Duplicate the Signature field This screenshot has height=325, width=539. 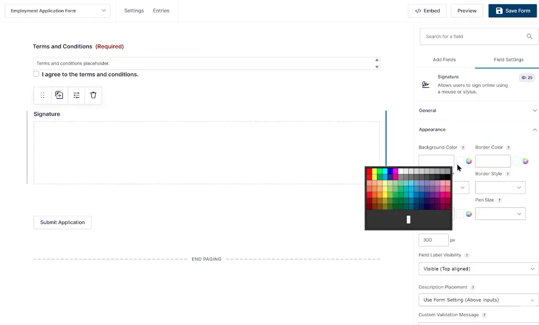[59, 95]
